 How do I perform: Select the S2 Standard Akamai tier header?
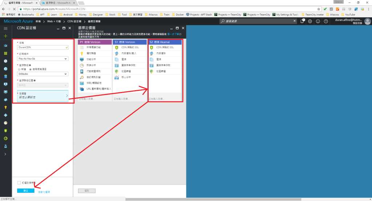[165, 42]
